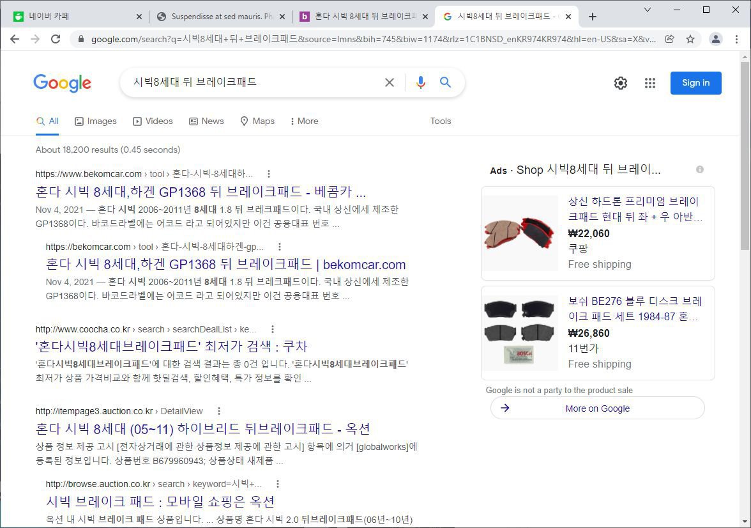
Task: Open result ending in 베콤카
Action: tap(201, 192)
